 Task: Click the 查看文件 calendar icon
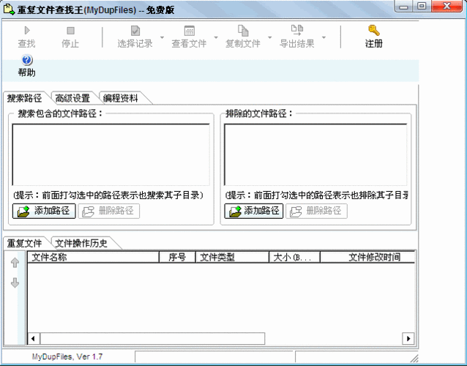pyautogui.click(x=189, y=30)
